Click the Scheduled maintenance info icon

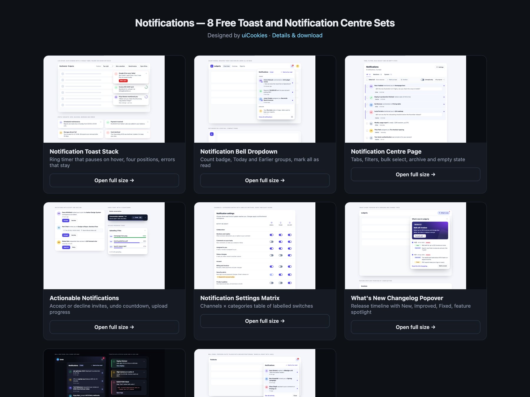click(x=61, y=122)
